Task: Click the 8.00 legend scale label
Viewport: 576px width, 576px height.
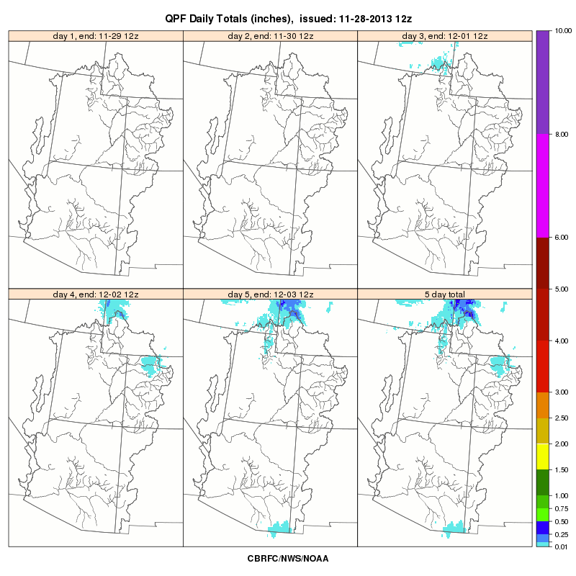Action: click(562, 134)
